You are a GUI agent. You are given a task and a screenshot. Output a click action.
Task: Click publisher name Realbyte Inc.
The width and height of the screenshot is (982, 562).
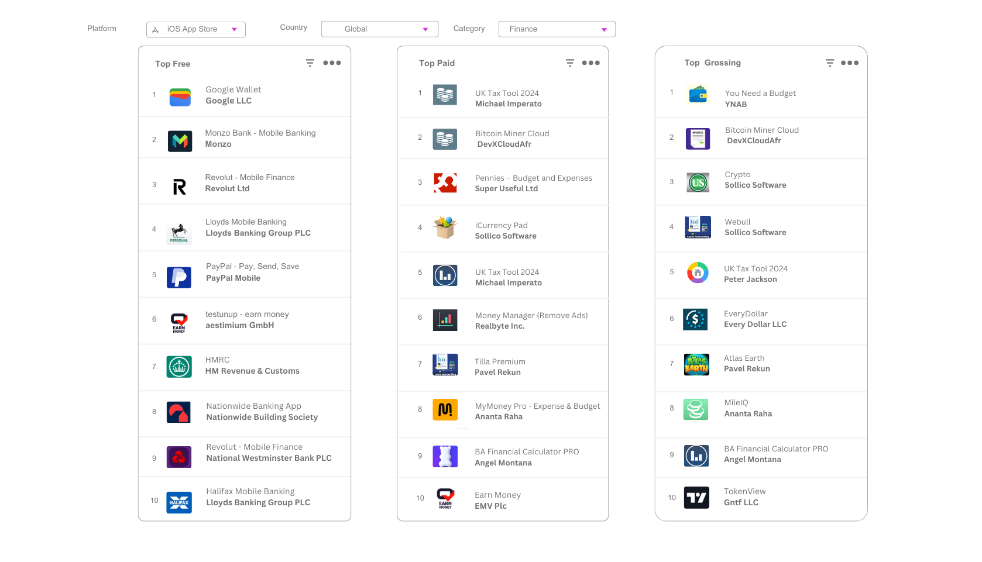click(500, 326)
